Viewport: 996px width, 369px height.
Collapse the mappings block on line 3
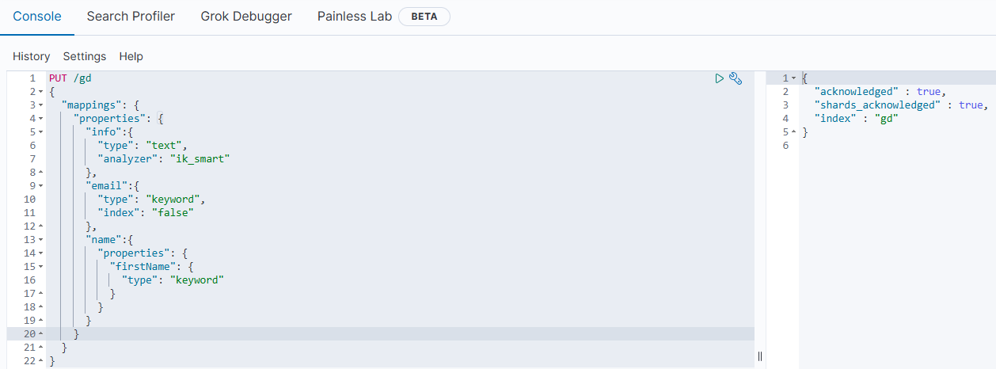coord(40,105)
